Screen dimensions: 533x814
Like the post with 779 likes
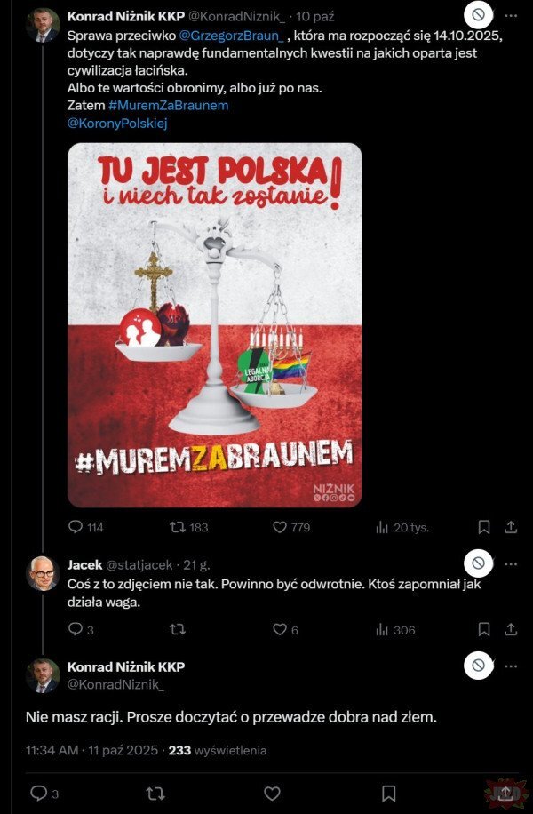(x=280, y=527)
